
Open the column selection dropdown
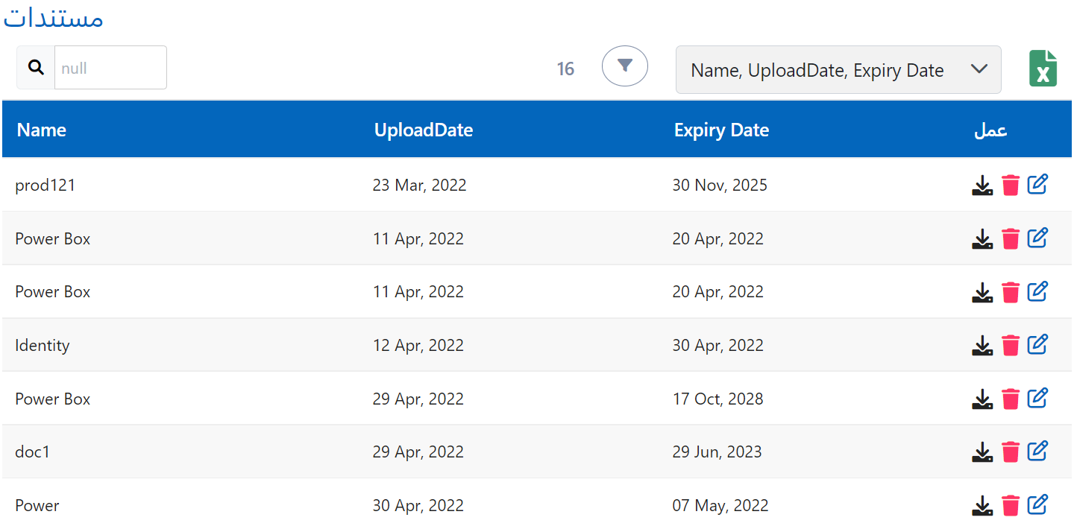(838, 70)
